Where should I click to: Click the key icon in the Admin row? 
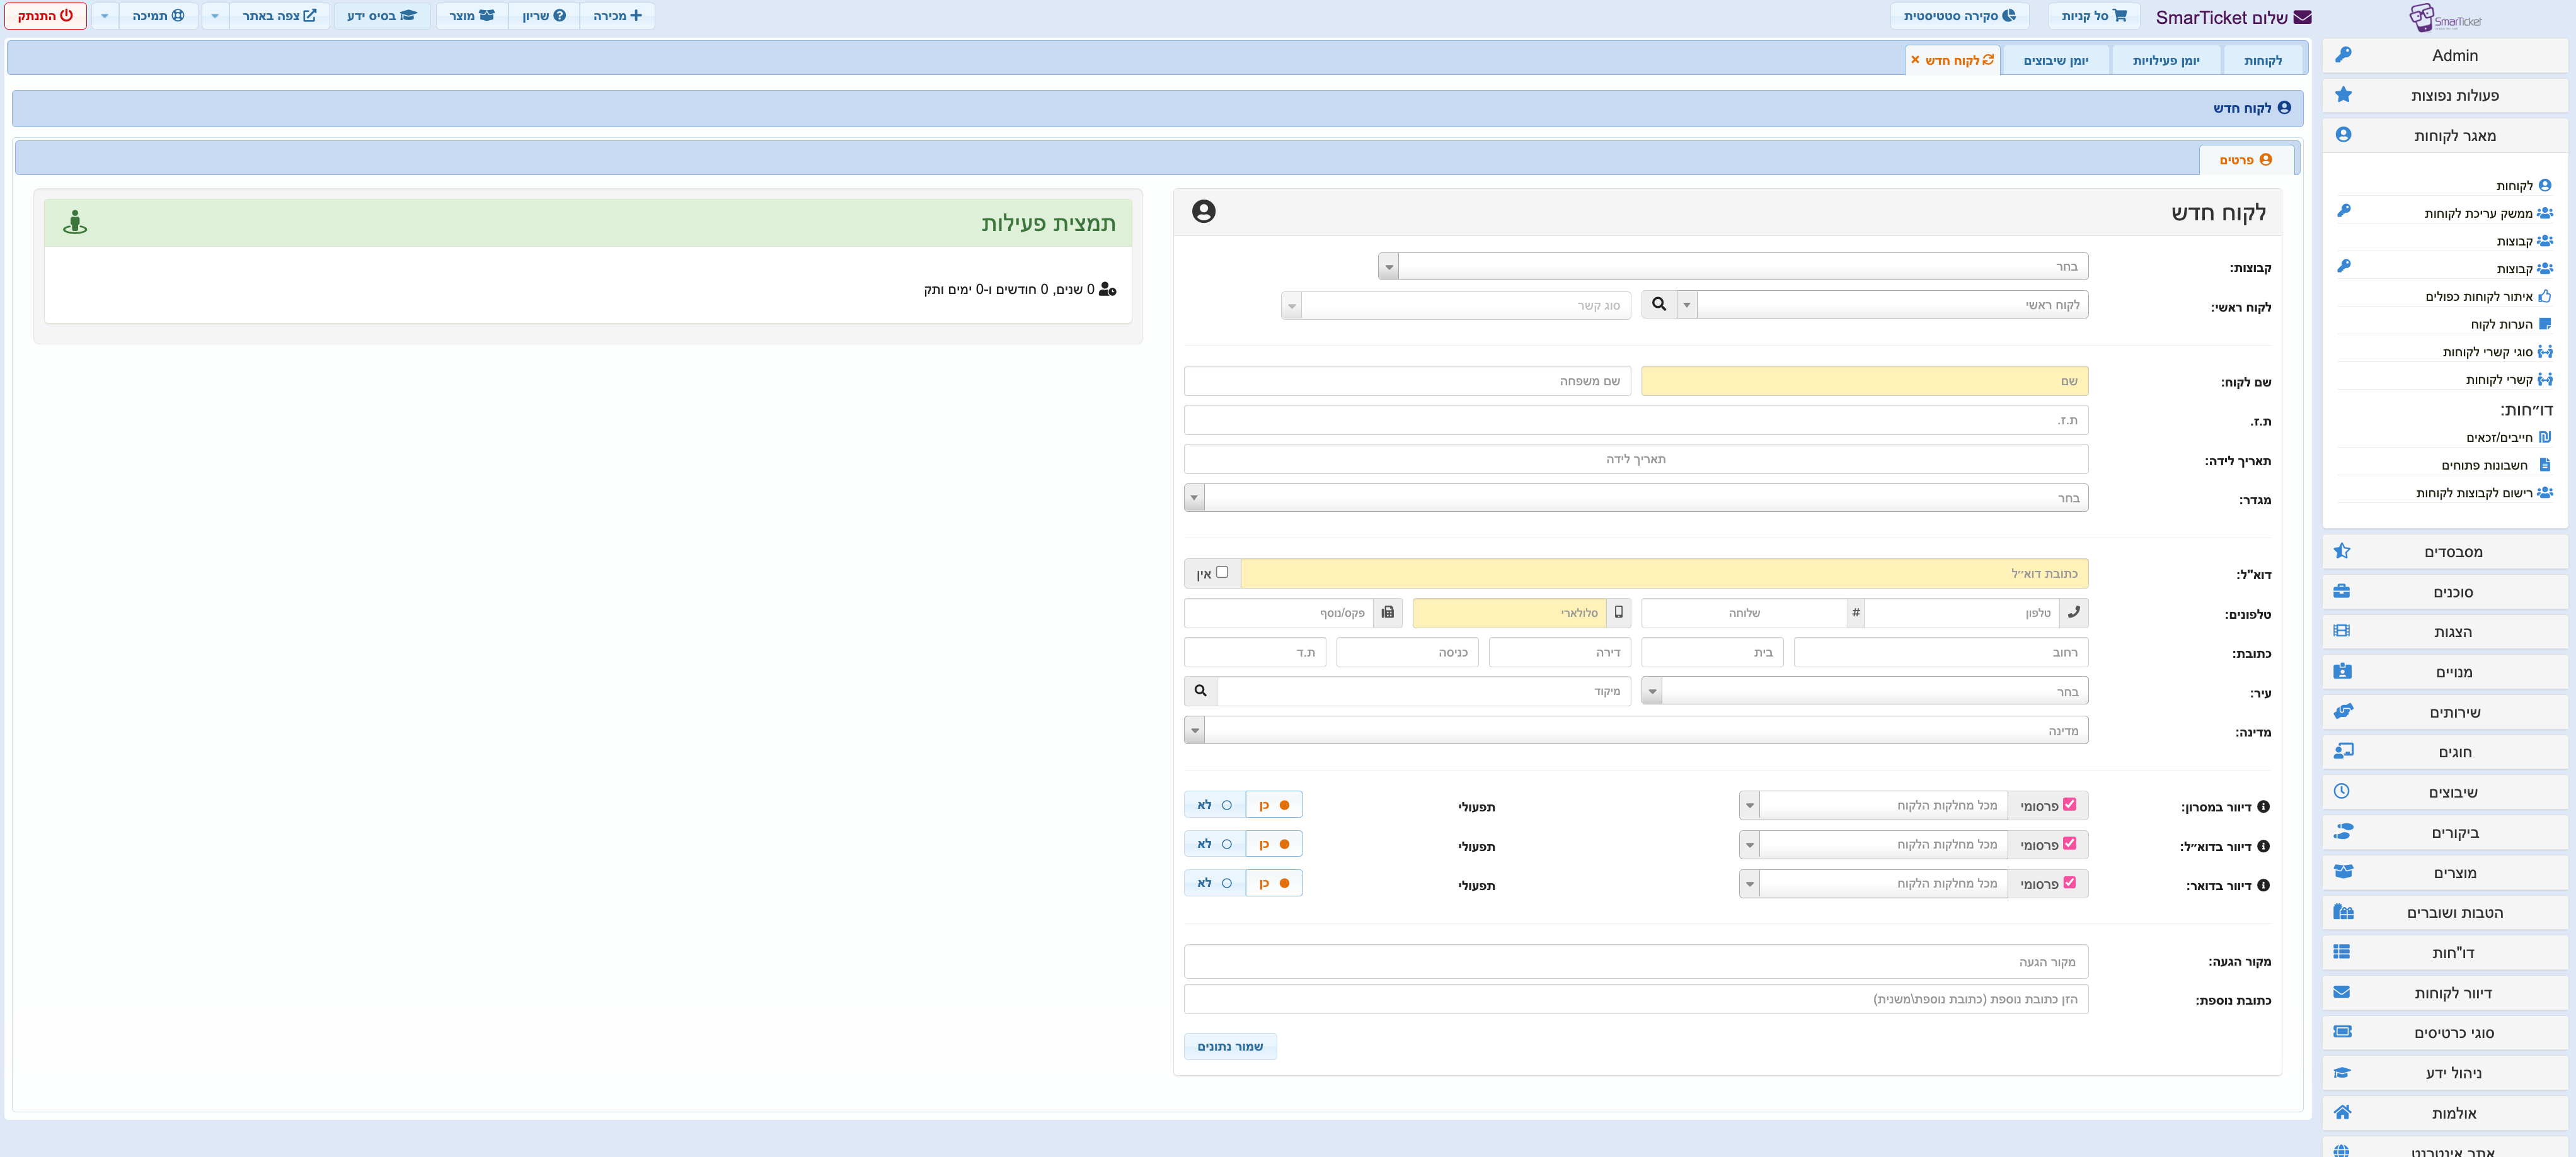(2343, 55)
